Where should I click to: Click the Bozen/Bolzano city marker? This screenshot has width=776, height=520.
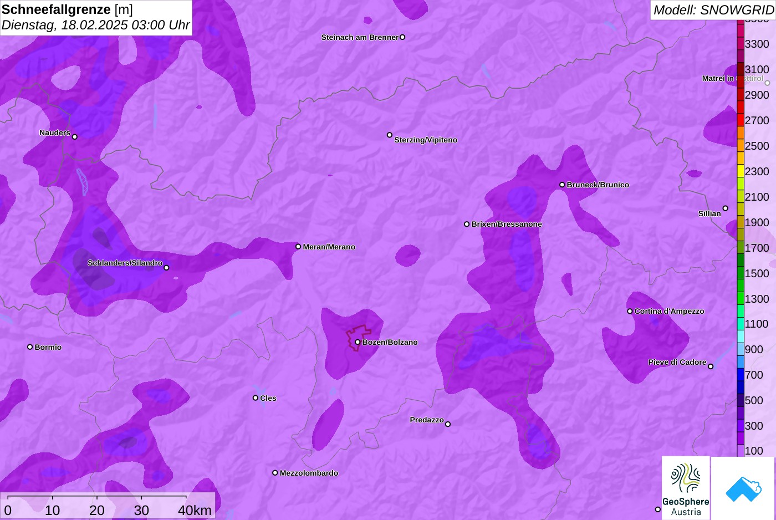[358, 342]
